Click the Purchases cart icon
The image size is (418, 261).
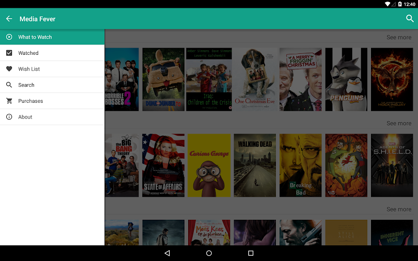(x=9, y=101)
